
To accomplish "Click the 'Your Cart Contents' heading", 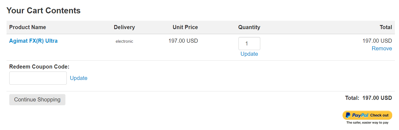I will [44, 11].
